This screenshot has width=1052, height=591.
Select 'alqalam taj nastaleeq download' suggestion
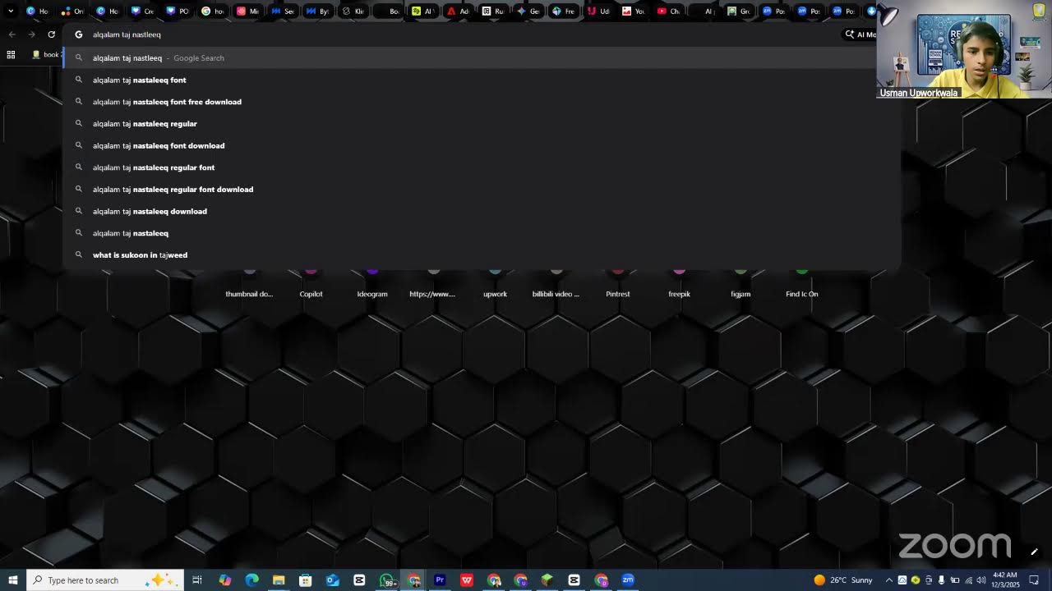(482, 211)
